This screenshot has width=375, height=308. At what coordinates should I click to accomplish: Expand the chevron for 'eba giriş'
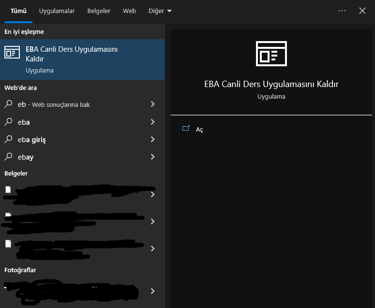pyautogui.click(x=152, y=139)
